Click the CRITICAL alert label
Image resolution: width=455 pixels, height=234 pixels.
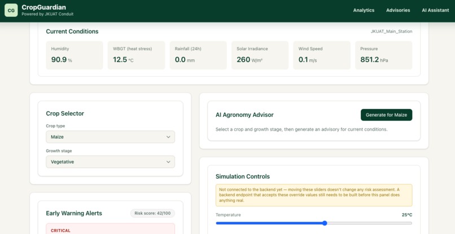click(x=60, y=231)
